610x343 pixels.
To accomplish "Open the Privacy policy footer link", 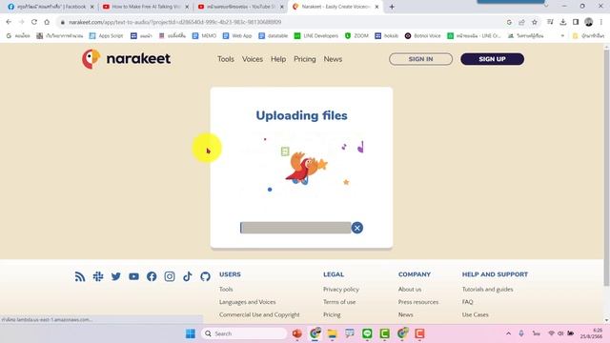I will pyautogui.click(x=341, y=290).
